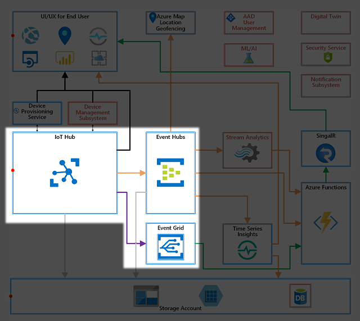The height and width of the screenshot is (321, 360).
Task: Click the ML/AI flask icon
Action: point(249,58)
